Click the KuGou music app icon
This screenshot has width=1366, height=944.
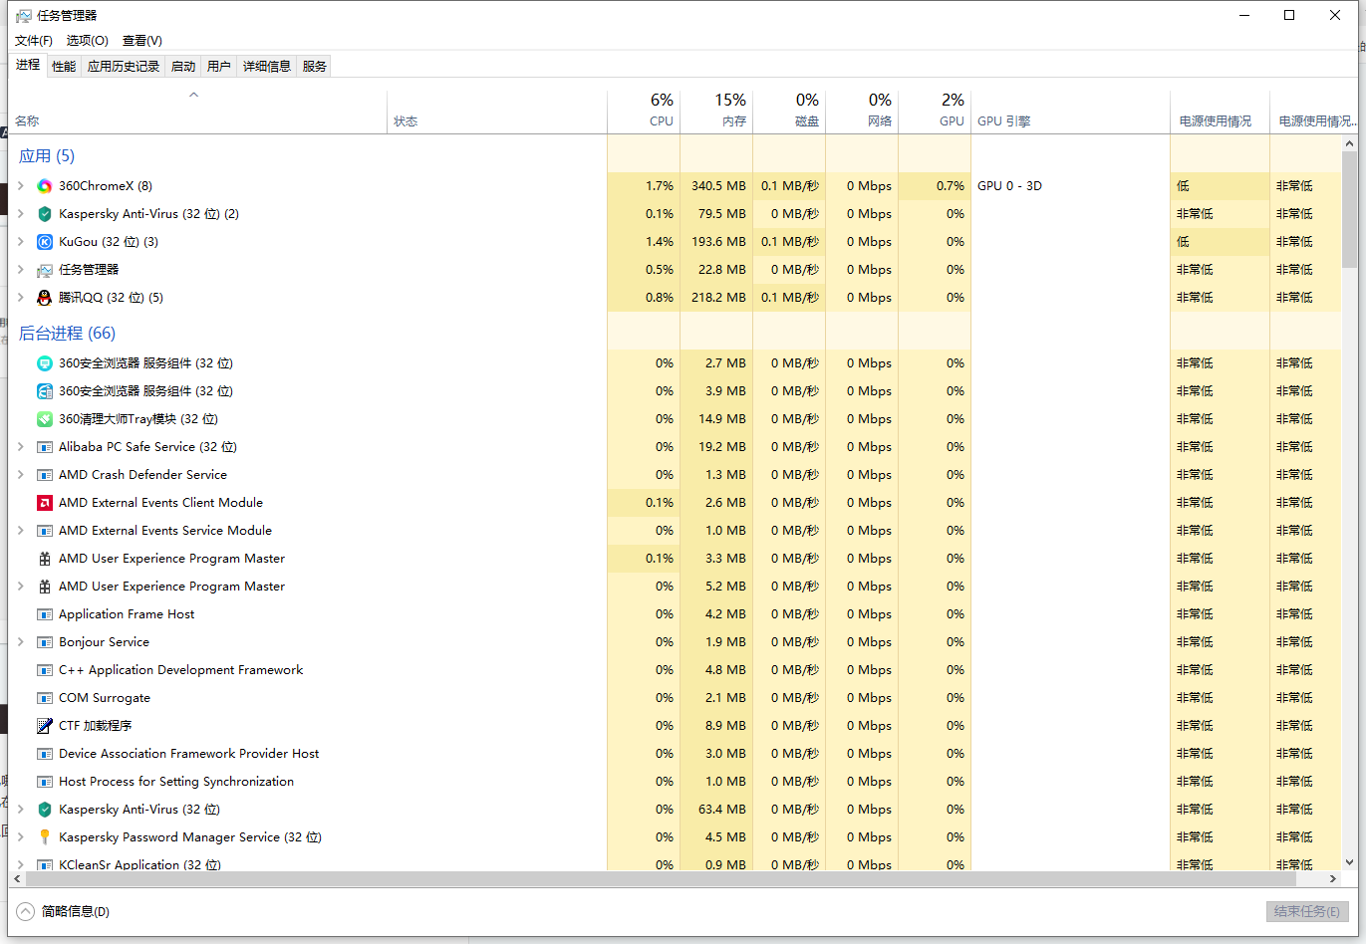click(x=45, y=242)
